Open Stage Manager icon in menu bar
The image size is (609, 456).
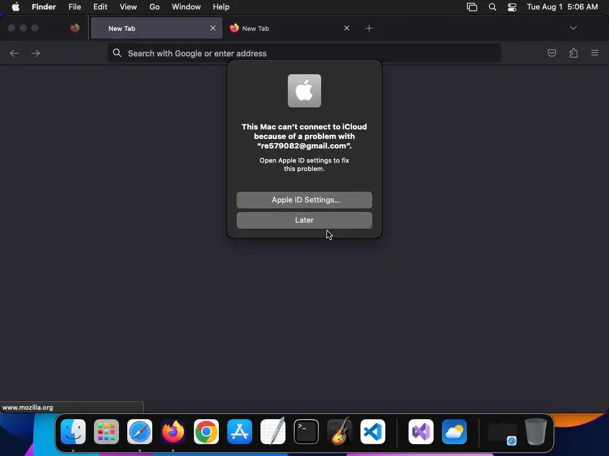(472, 7)
